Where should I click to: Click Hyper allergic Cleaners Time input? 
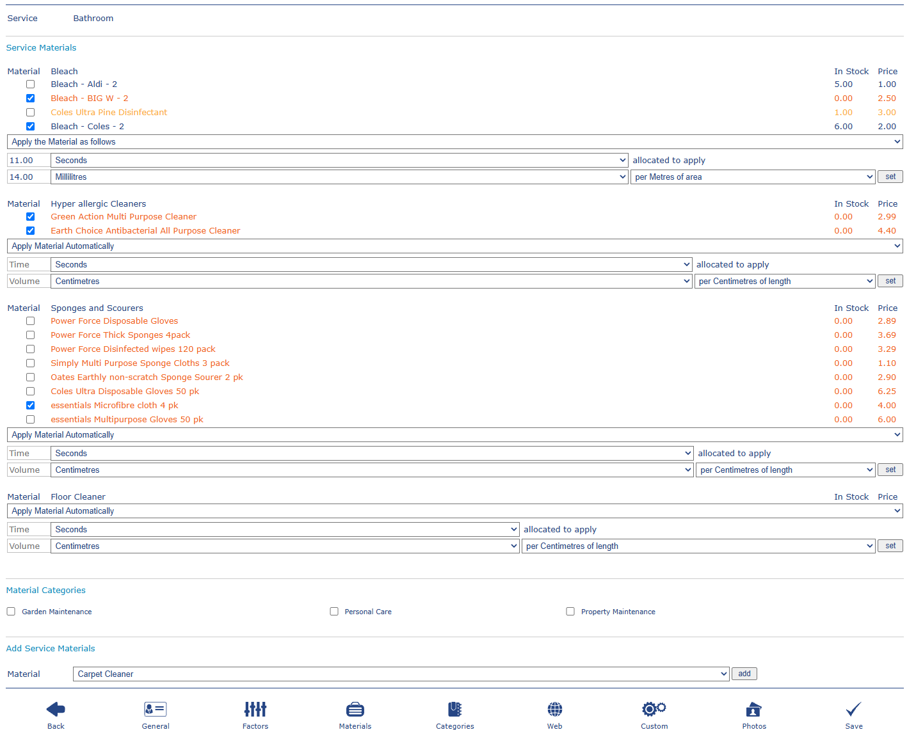(x=29, y=265)
